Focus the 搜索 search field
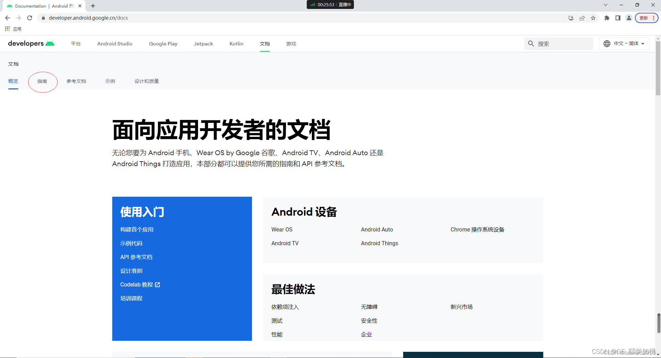This screenshot has height=358, width=661. click(558, 44)
